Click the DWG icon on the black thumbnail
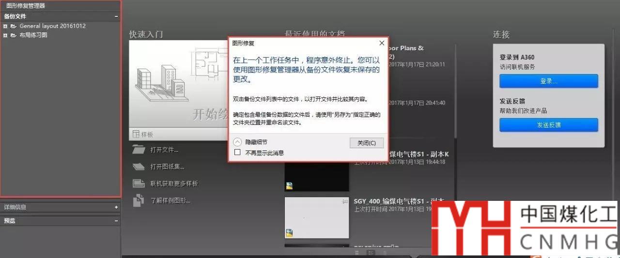Image resolution: width=620 pixels, height=258 pixels. (289, 185)
